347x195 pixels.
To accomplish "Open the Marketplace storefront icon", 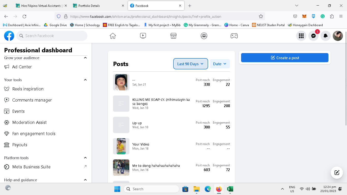I will click(x=173, y=36).
